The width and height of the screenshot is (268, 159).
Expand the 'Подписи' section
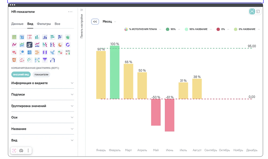point(42,94)
